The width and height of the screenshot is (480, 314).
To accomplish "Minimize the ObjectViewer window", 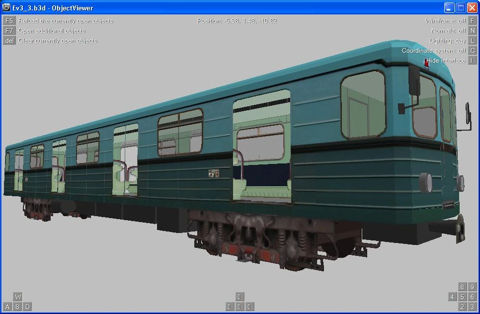I will [449, 7].
